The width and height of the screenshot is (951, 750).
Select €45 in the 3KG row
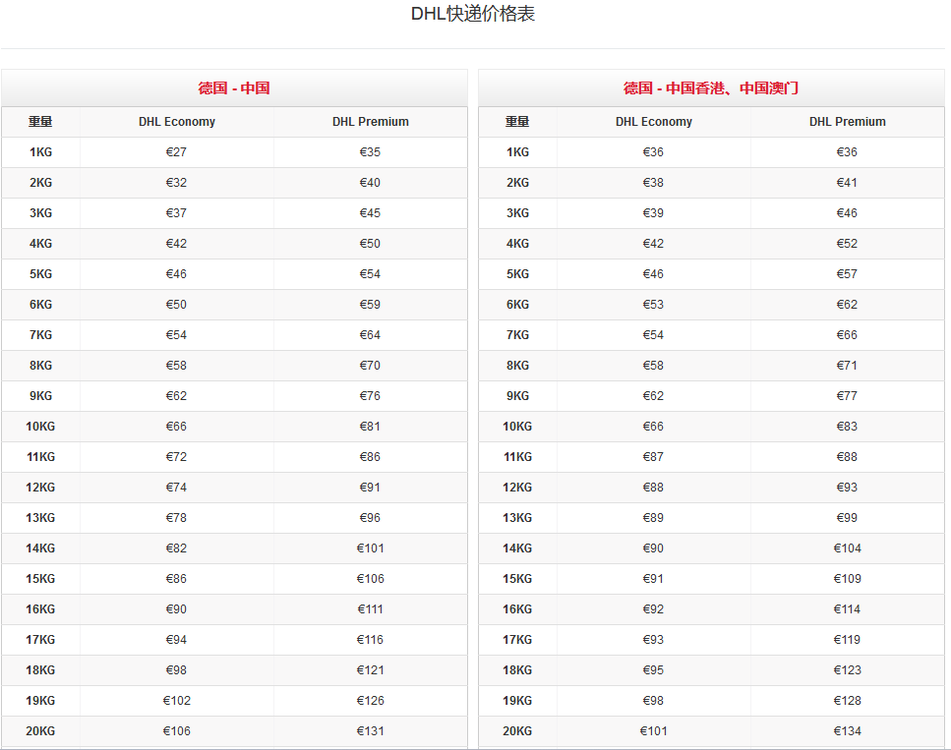370,213
